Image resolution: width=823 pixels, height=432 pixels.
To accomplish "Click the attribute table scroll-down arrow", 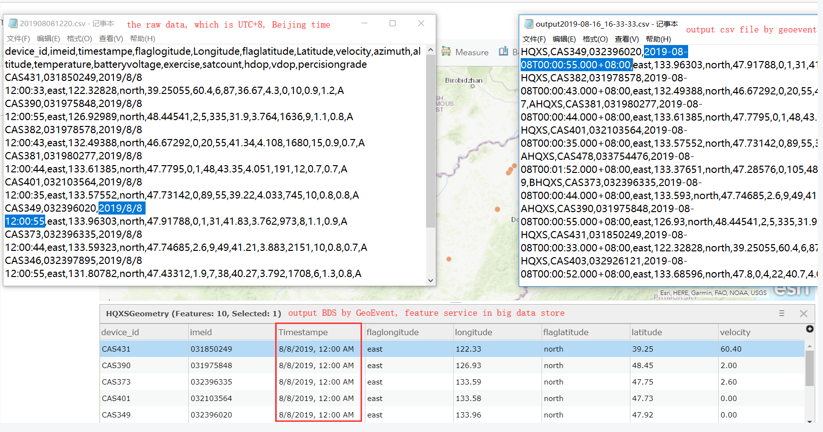I will (809, 421).
